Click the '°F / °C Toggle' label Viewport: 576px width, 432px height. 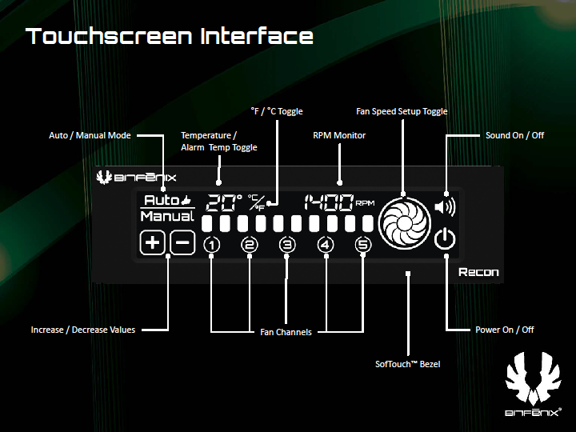pyautogui.click(x=277, y=111)
